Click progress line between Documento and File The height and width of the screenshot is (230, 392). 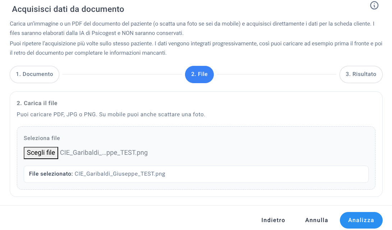click(x=122, y=75)
